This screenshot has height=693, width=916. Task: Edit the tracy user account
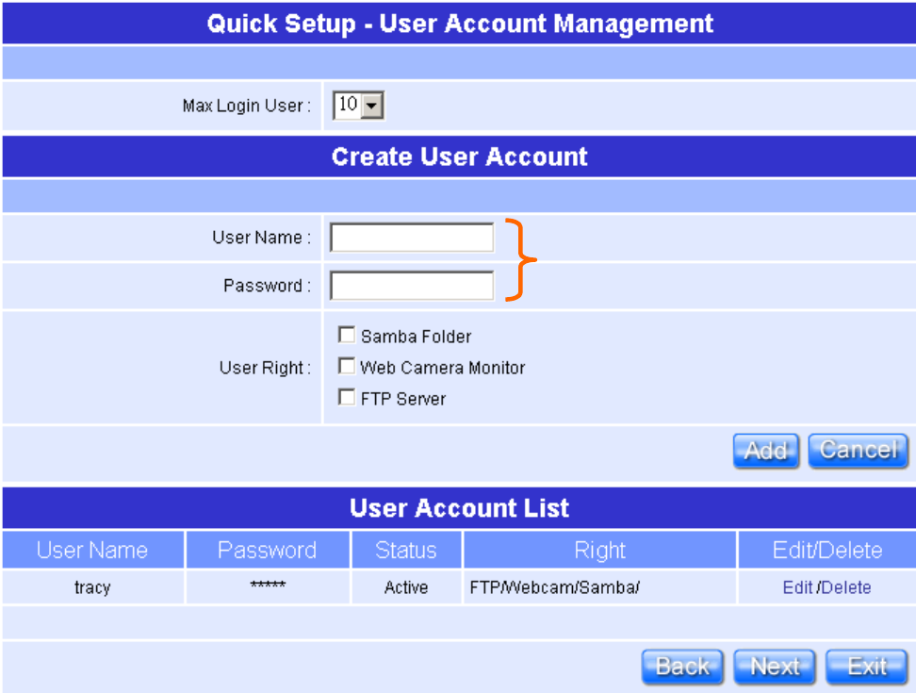pyautogui.click(x=797, y=587)
